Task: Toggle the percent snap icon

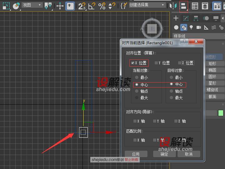Action: coord(102,6)
